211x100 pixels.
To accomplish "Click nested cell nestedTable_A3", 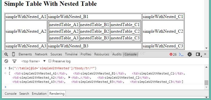I will point(64,38).
